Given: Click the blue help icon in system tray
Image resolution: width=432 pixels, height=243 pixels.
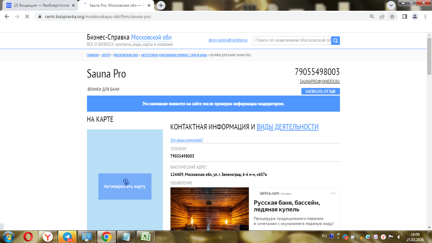Looking at the screenshot, I should tap(331, 236).
